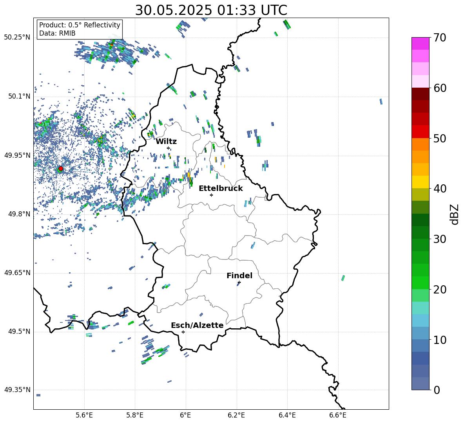The width and height of the screenshot is (464, 423).
Task: Click the colorbar tick label 50
Action: (x=440, y=138)
